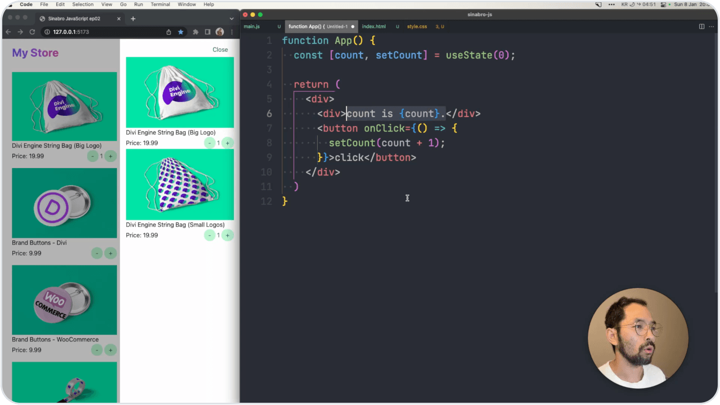720x405 pixels.
Task: Click Big Logo string bag image in store list
Action: 65,106
